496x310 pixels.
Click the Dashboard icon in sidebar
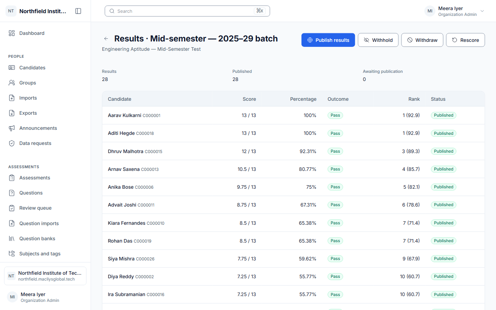[x=12, y=33]
